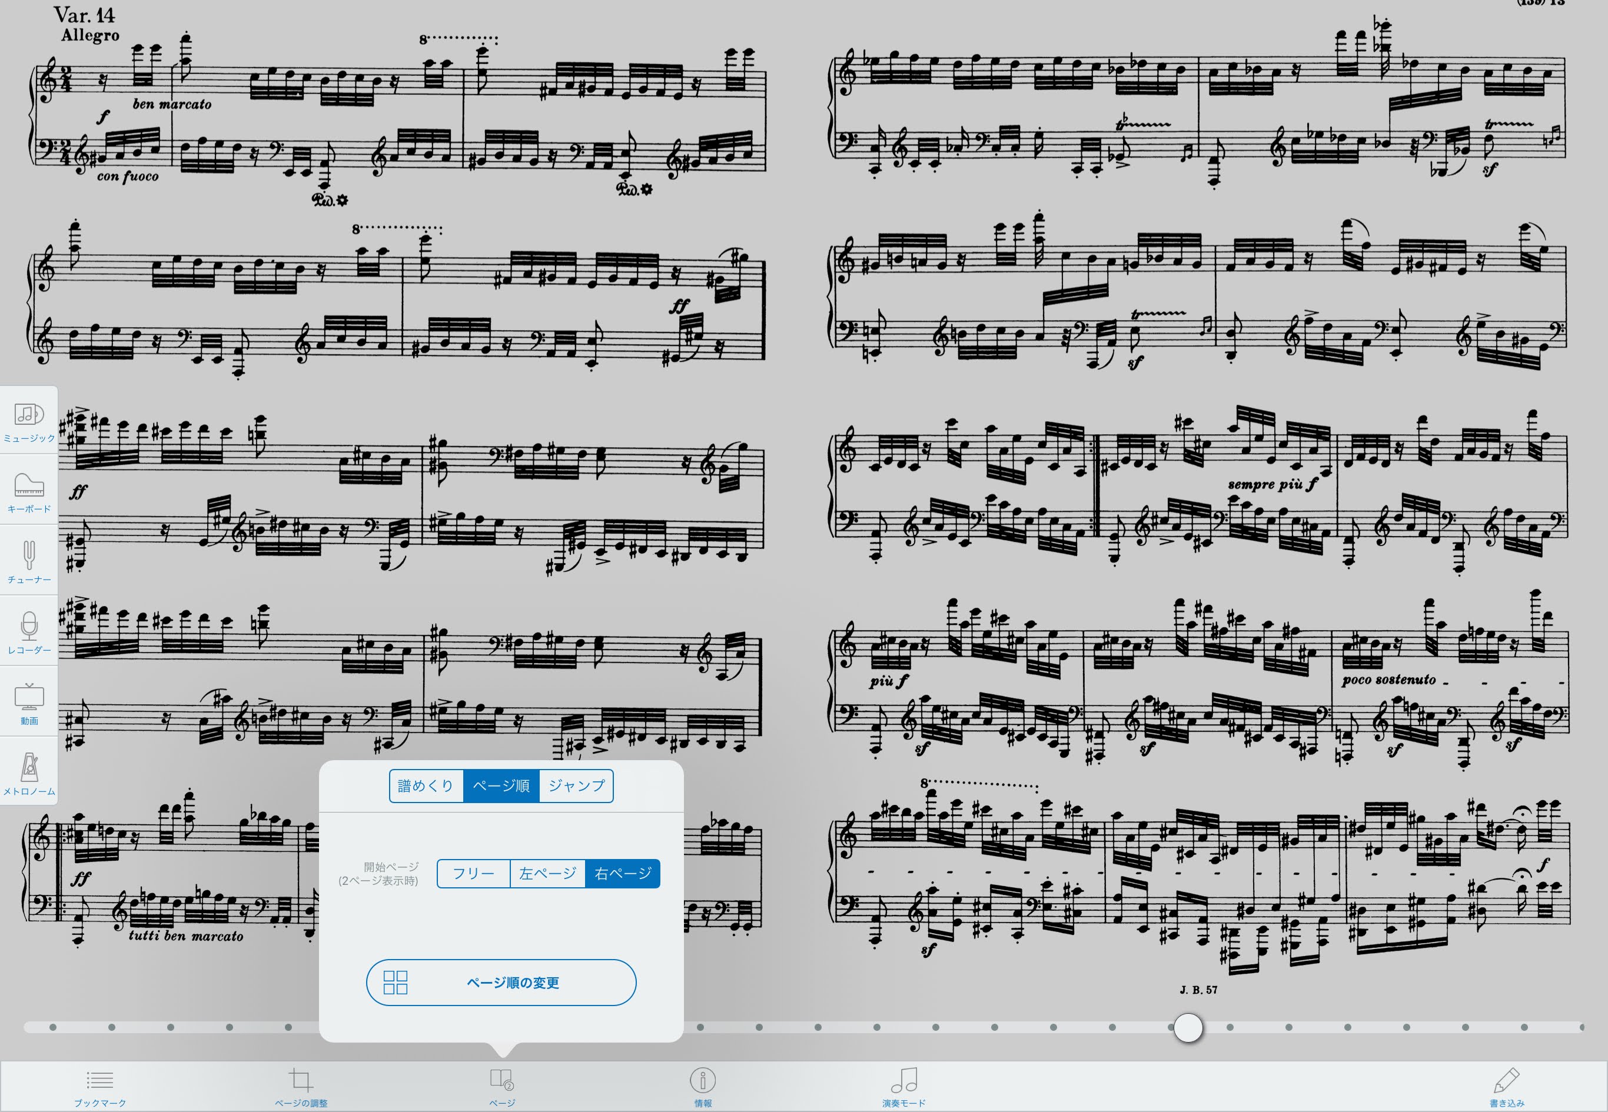Open the ブックマーク list
The width and height of the screenshot is (1608, 1112).
99,1087
